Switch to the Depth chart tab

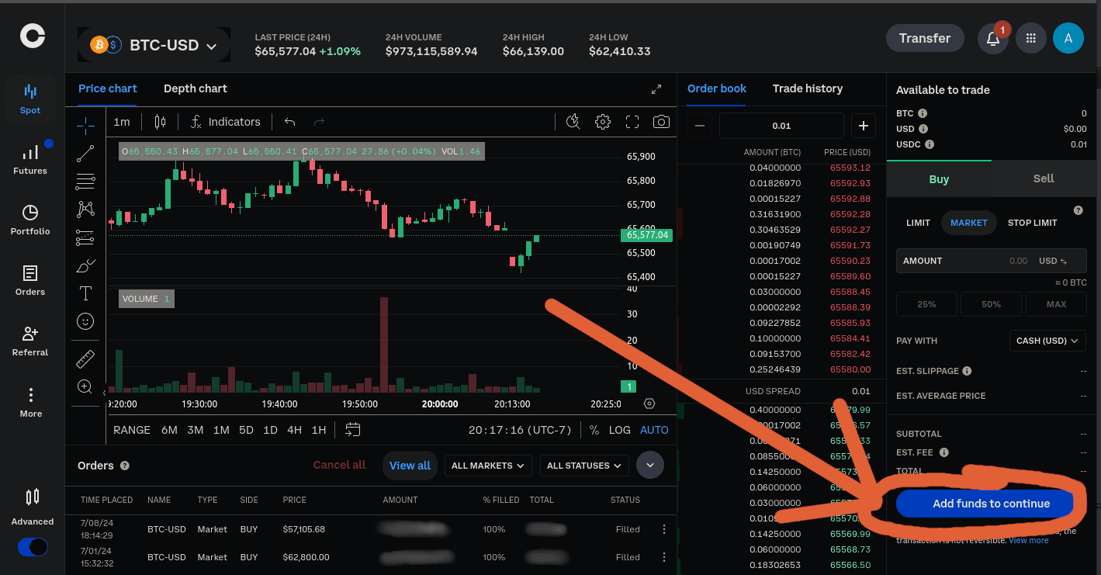tap(195, 88)
